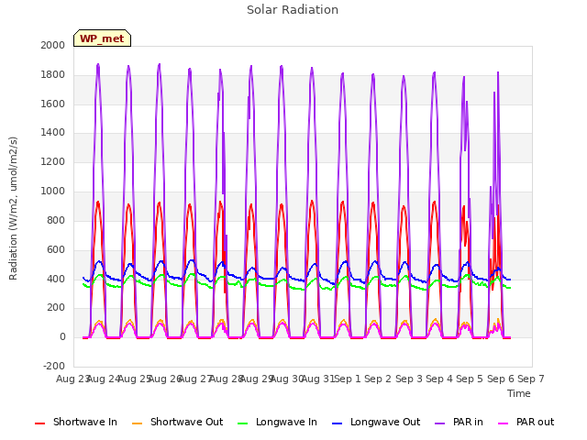Click the 'Sep 2' x-axis date label
587x440 pixels.
(378, 379)
